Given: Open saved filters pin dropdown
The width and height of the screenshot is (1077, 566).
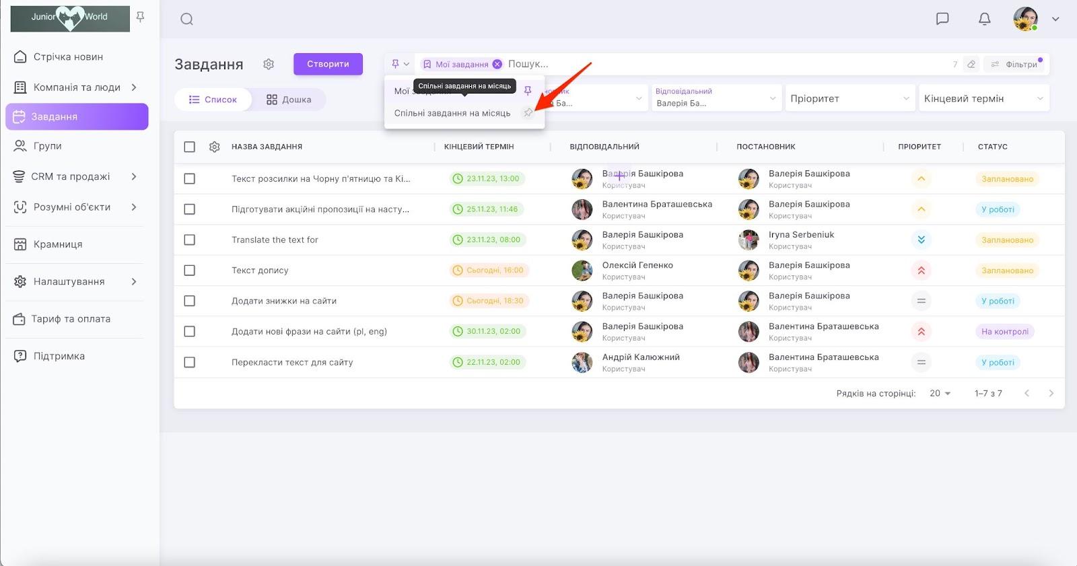Looking at the screenshot, I should (x=400, y=64).
